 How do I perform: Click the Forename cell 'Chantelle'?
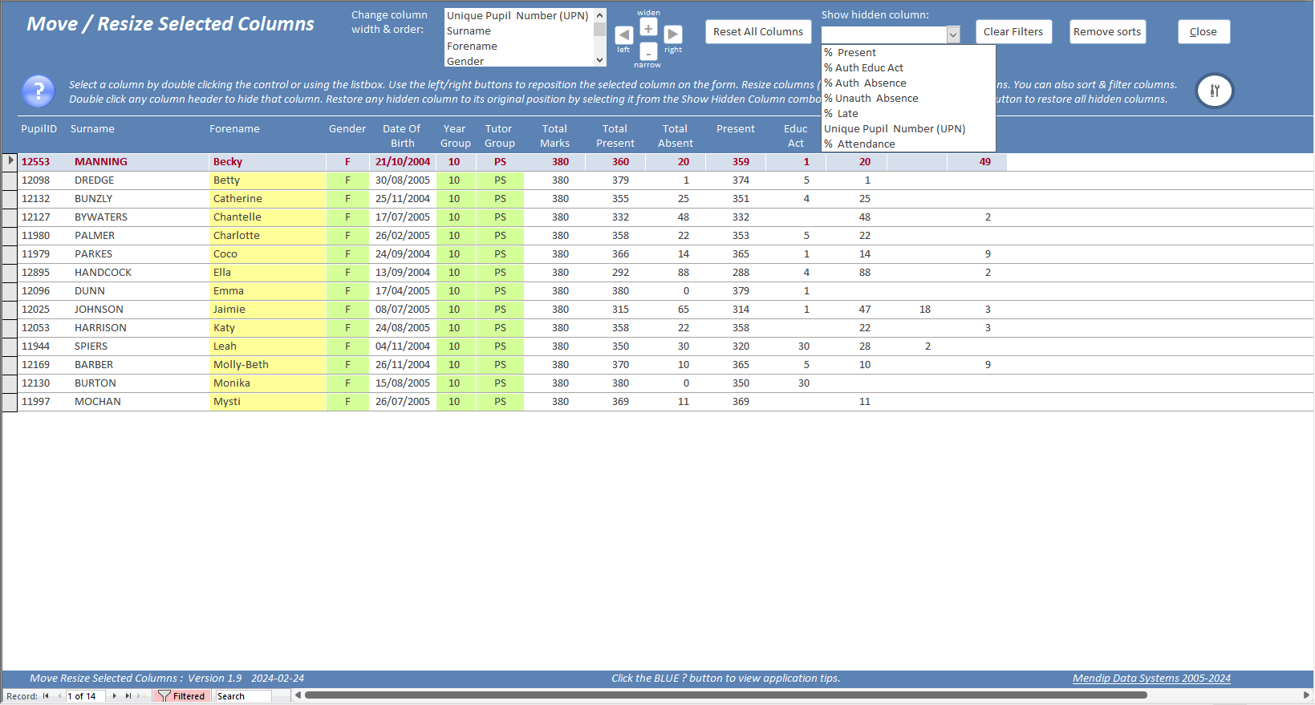[x=267, y=217]
